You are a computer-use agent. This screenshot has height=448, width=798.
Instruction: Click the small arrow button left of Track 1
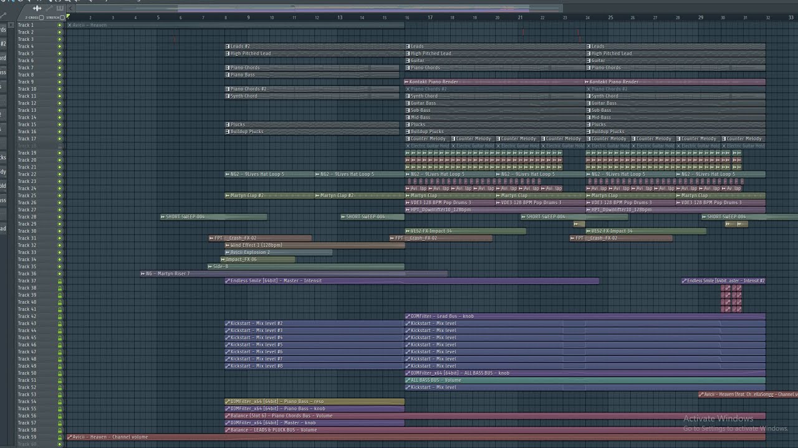11,25
